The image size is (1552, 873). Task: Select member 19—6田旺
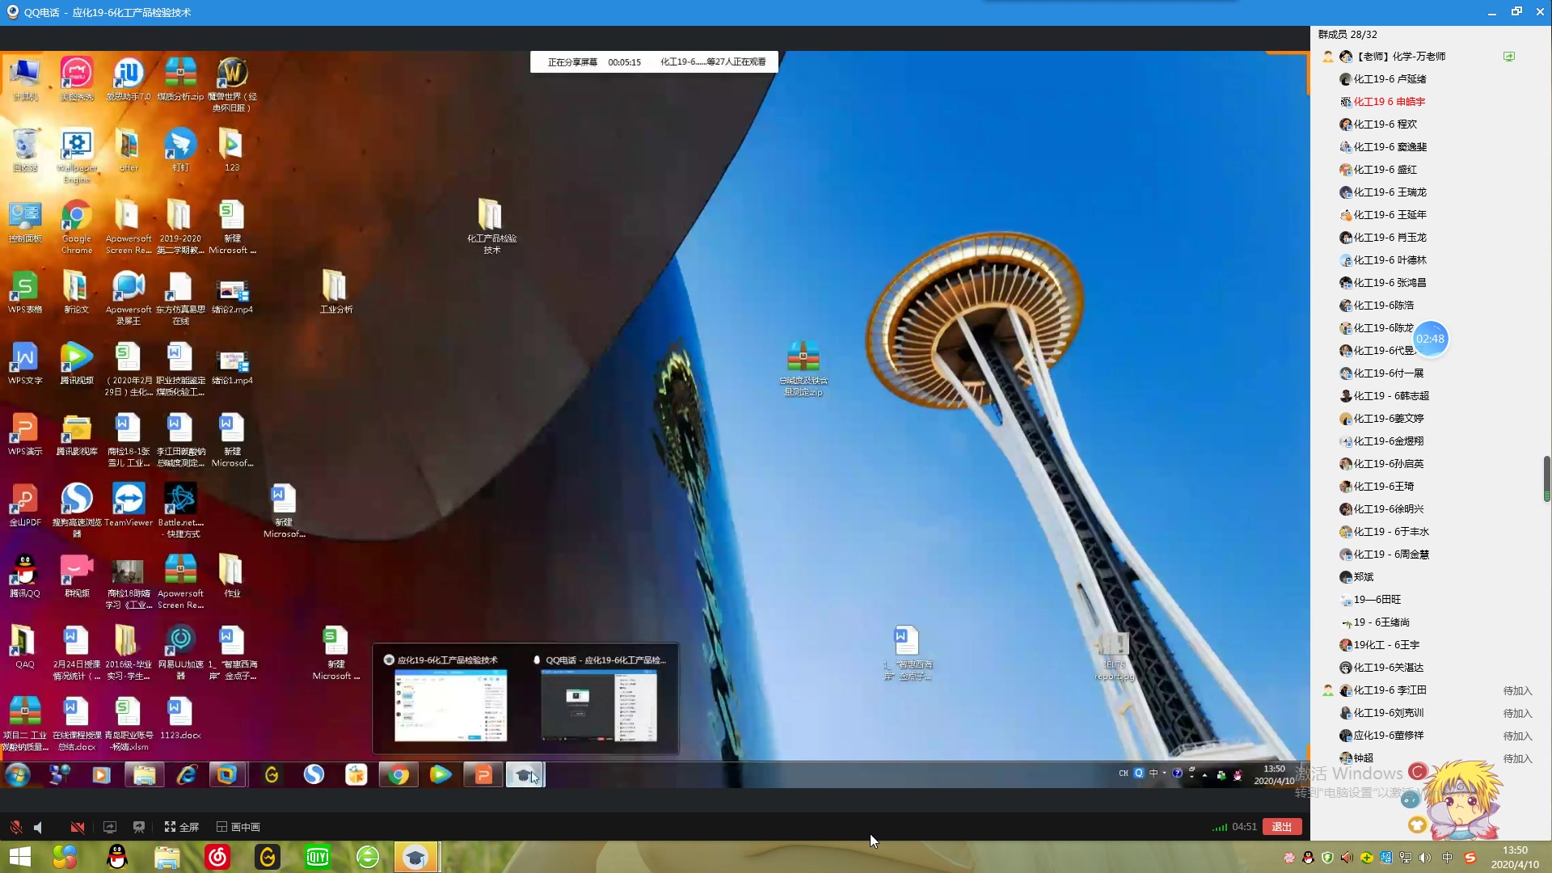point(1370,600)
